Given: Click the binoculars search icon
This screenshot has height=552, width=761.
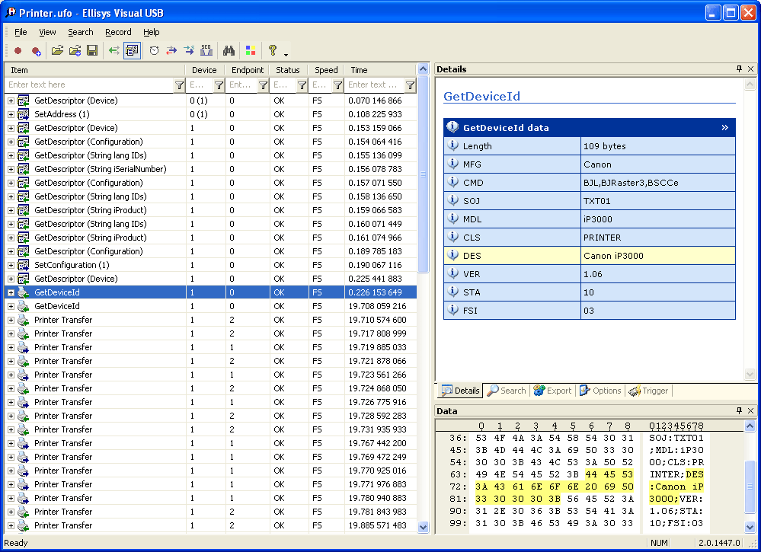Looking at the screenshot, I should pos(228,51).
